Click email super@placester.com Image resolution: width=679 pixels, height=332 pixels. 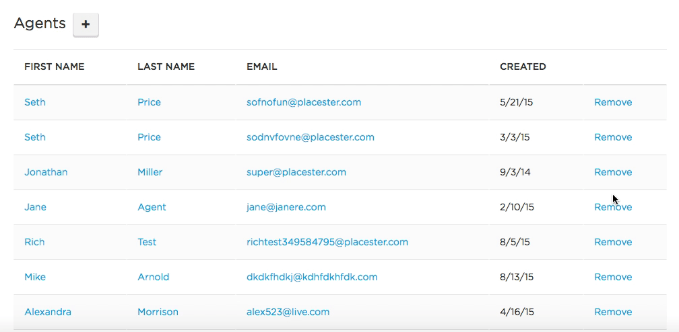296,173
